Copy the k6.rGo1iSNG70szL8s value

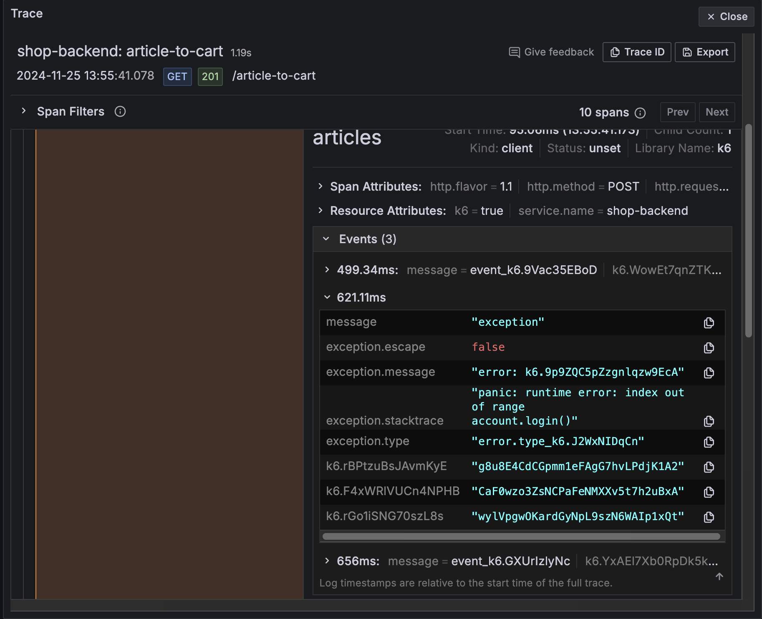[709, 517]
